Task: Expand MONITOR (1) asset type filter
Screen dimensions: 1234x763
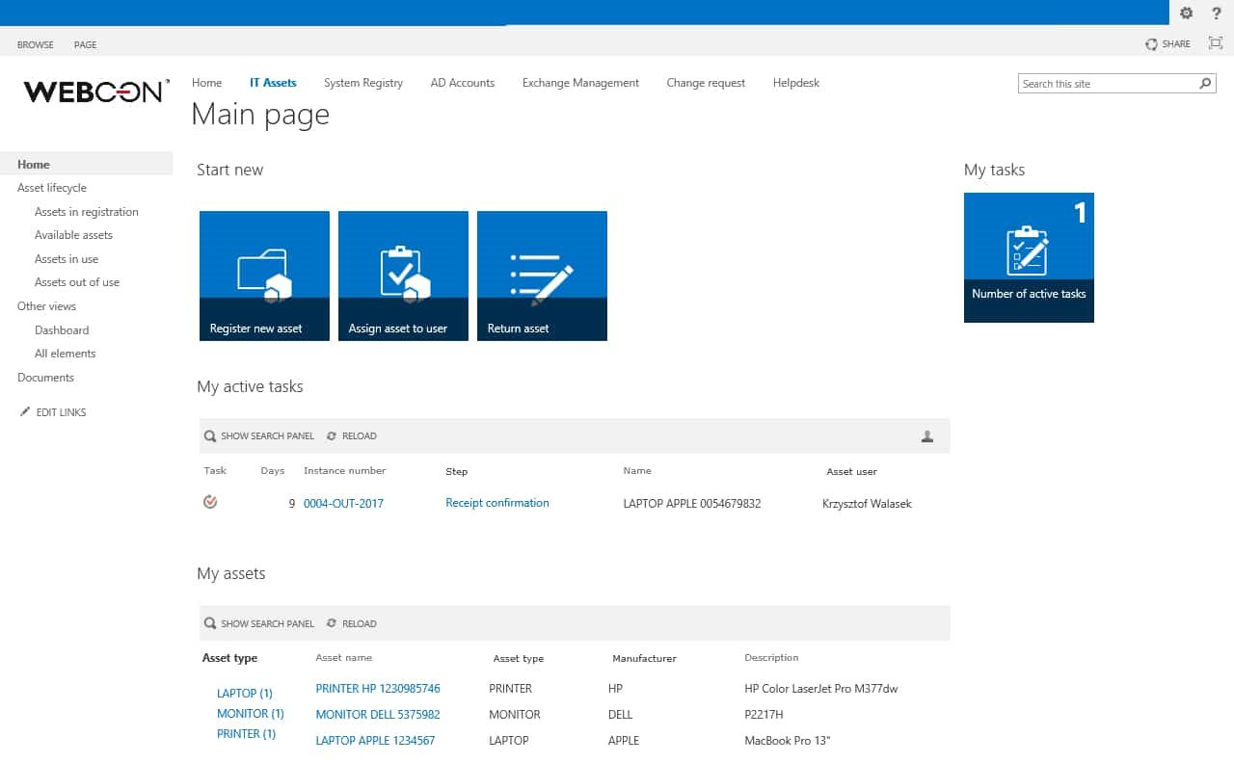Action: 250,713
